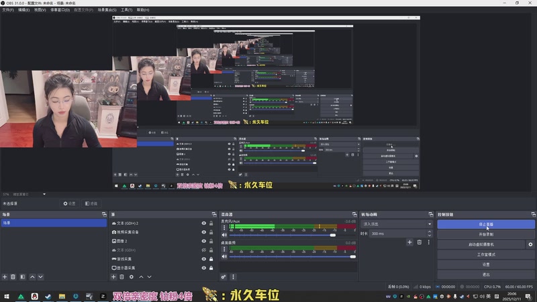Delete the selected scene with trash icon
The width and height of the screenshot is (537, 302).
13,276
